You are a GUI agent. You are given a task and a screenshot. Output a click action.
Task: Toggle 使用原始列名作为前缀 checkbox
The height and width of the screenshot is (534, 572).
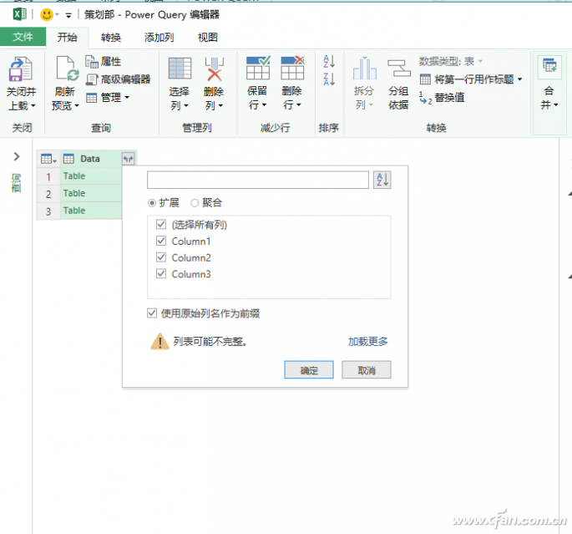point(152,313)
